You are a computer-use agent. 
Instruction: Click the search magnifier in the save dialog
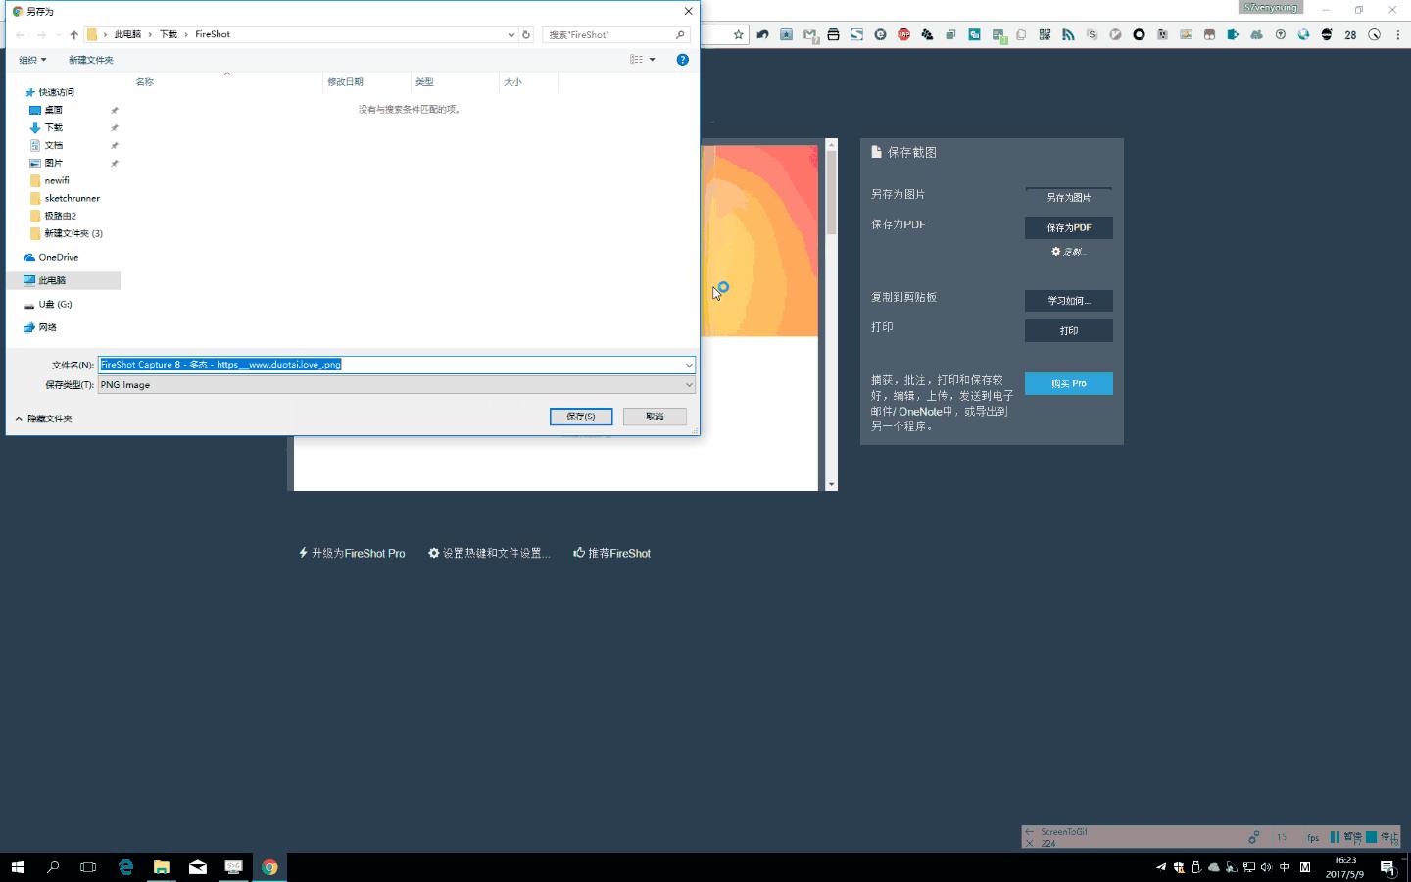[x=680, y=34]
